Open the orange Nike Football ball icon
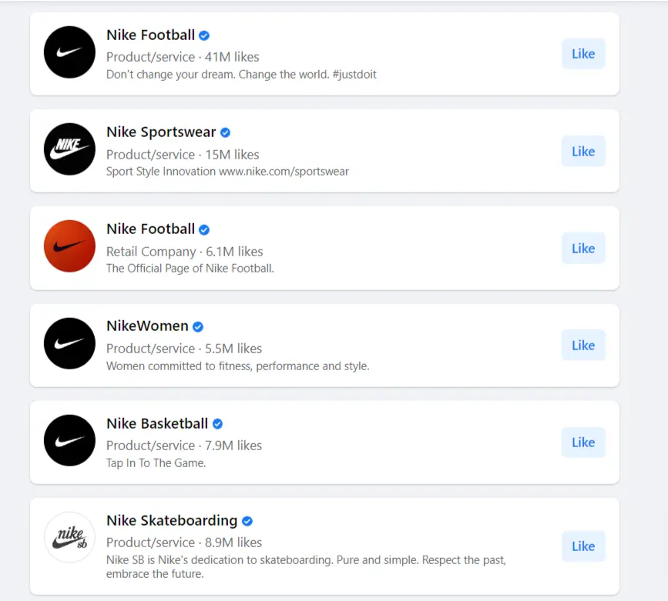The width and height of the screenshot is (668, 601). 69,246
